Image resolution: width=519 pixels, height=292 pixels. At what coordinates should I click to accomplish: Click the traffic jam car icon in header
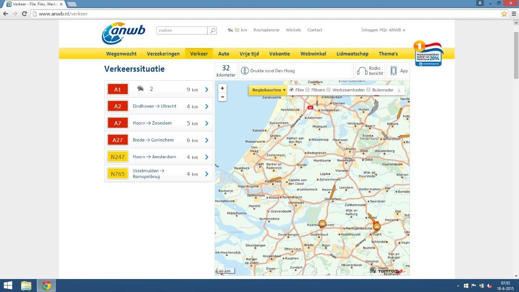click(230, 30)
